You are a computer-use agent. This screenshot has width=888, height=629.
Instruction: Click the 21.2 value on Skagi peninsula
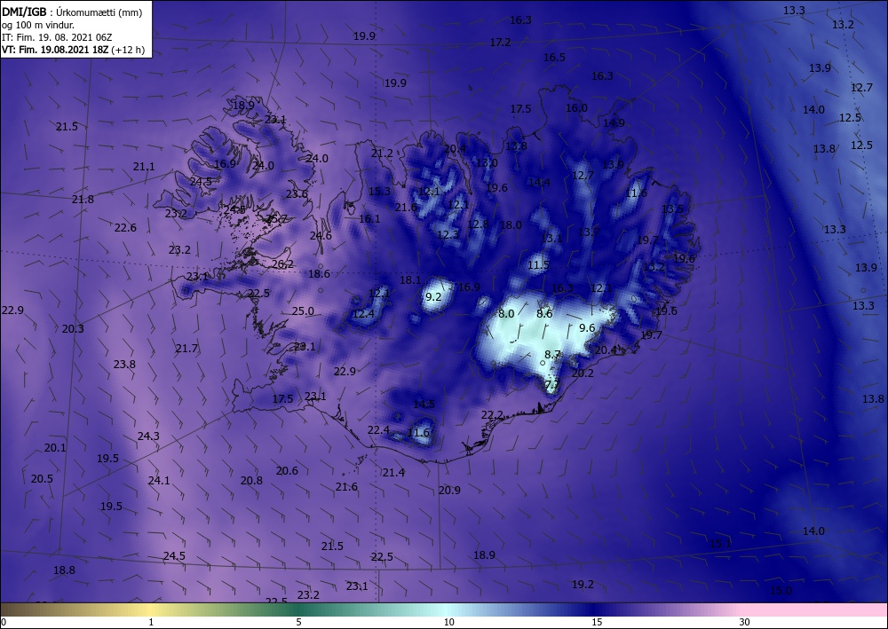pos(382,153)
